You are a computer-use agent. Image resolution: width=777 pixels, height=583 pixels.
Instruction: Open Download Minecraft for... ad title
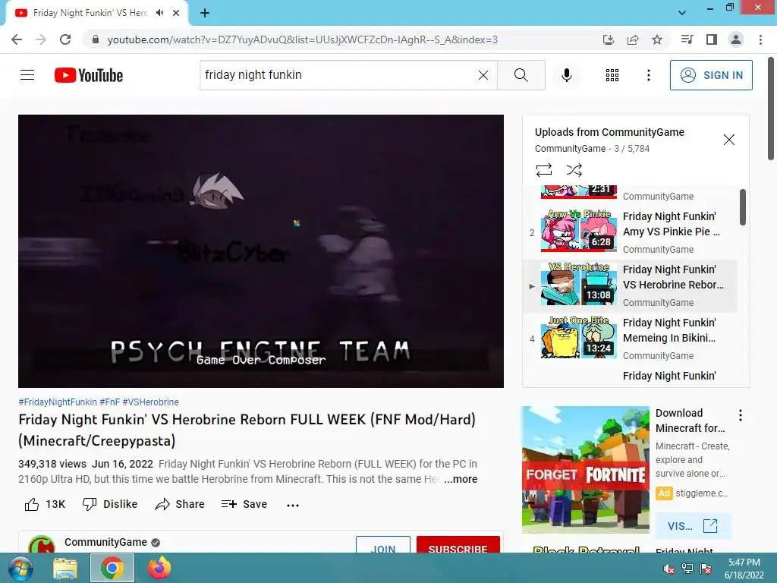(690, 421)
